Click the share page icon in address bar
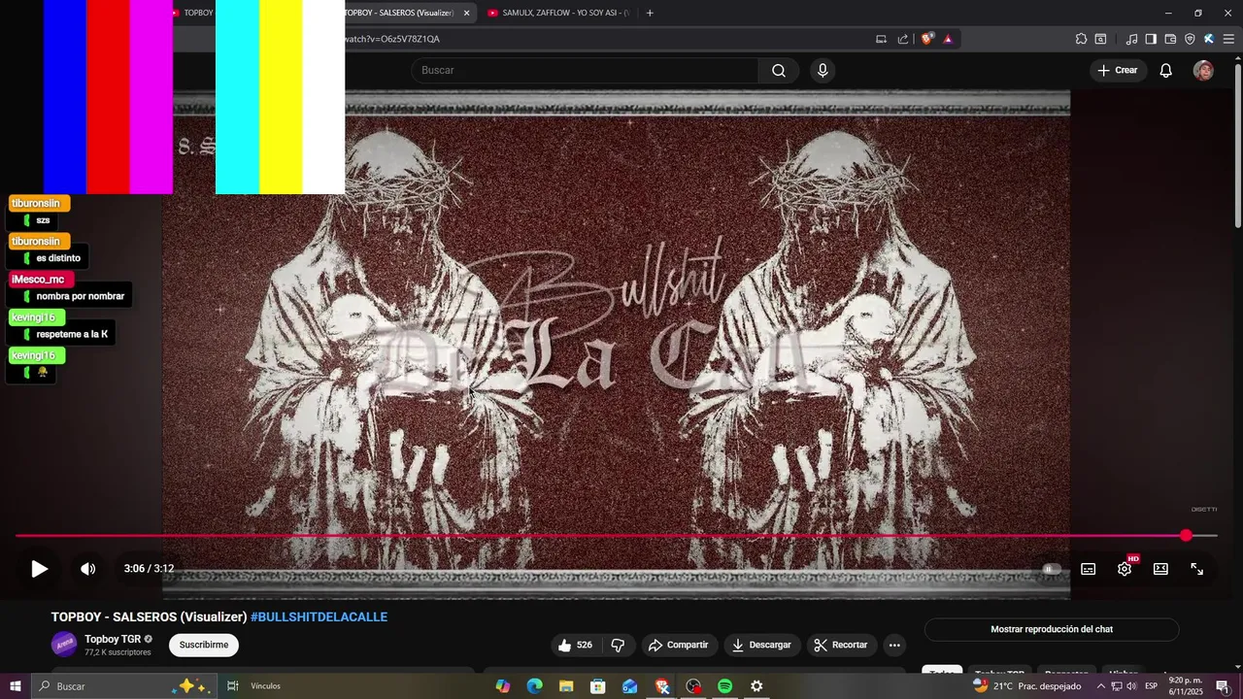Viewport: 1243px width, 699px height. click(903, 39)
